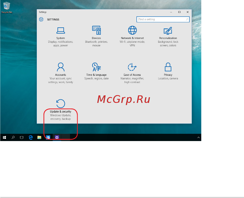The image size is (244, 198).
Task: Open the Accounts person icon
Action: click(60, 67)
